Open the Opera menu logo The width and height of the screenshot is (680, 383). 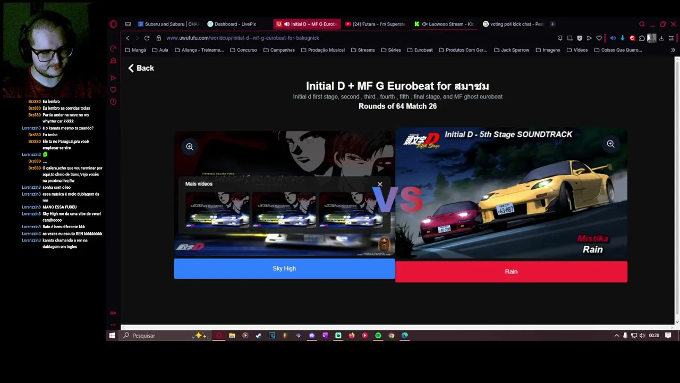click(113, 24)
